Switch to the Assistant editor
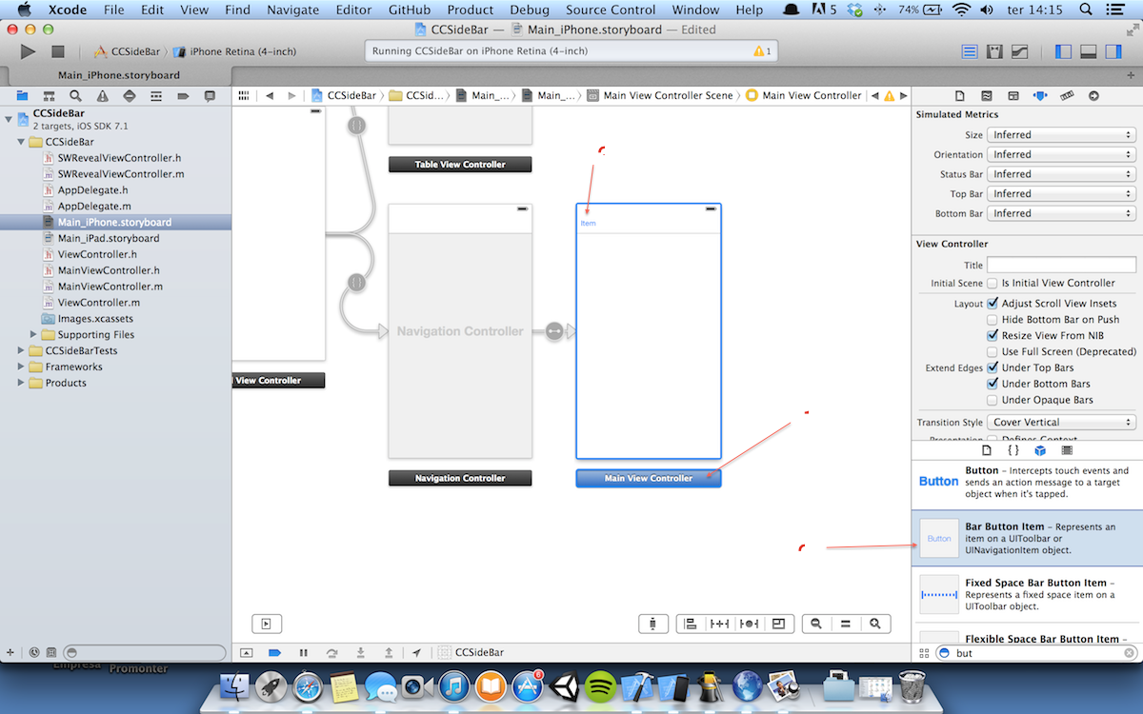The height and width of the screenshot is (714, 1143). pos(994,51)
